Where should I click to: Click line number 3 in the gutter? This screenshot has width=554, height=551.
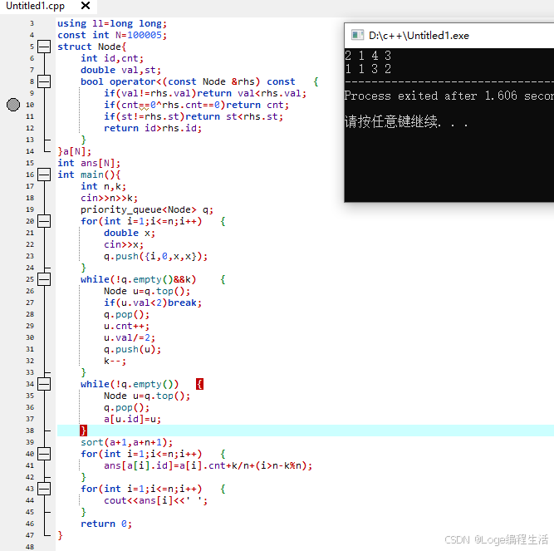(32, 23)
